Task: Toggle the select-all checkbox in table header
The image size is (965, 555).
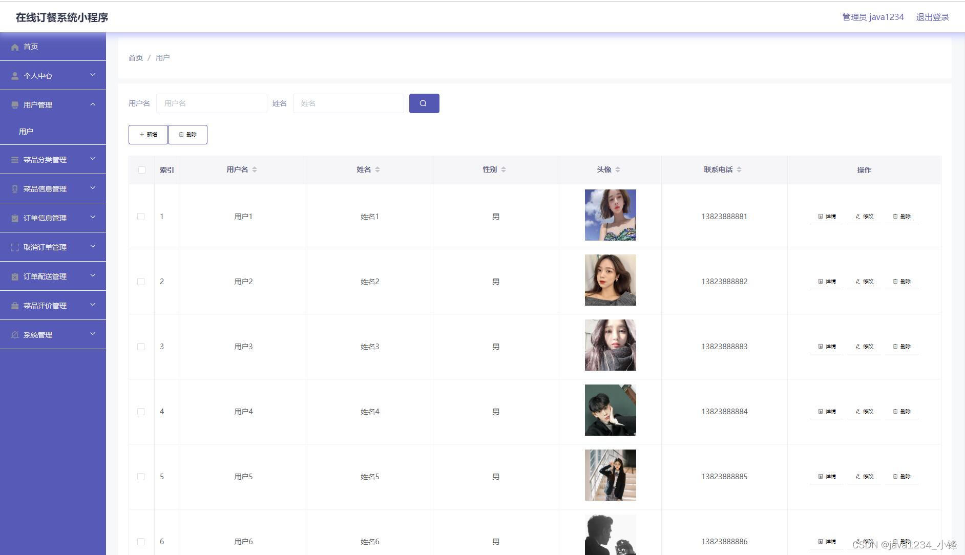Action: tap(142, 170)
